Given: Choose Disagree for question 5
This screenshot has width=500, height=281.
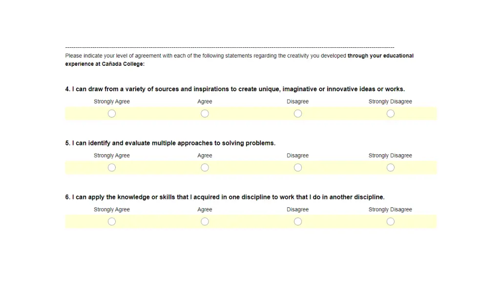Looking at the screenshot, I should (x=298, y=168).
